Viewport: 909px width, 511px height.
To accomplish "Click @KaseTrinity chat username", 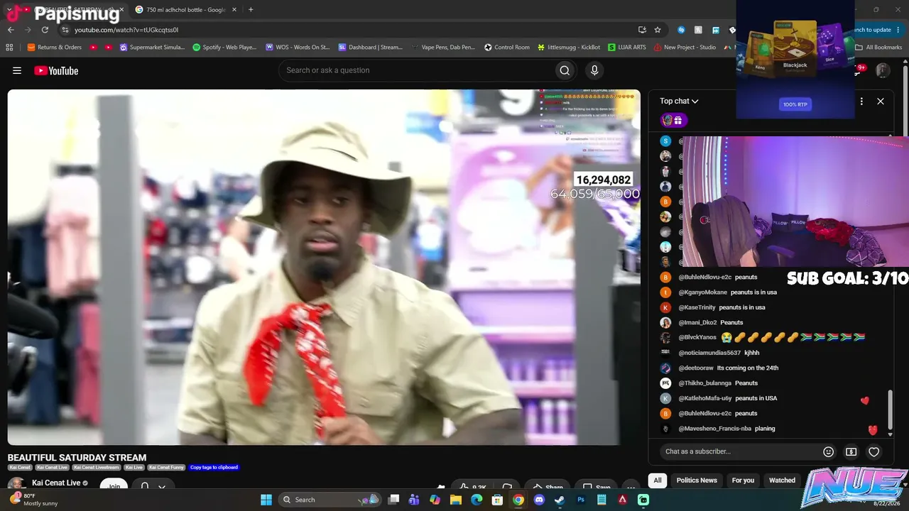I will (x=697, y=307).
